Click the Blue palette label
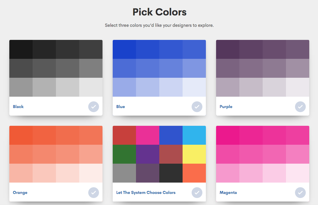The image size is (318, 205). coord(121,107)
